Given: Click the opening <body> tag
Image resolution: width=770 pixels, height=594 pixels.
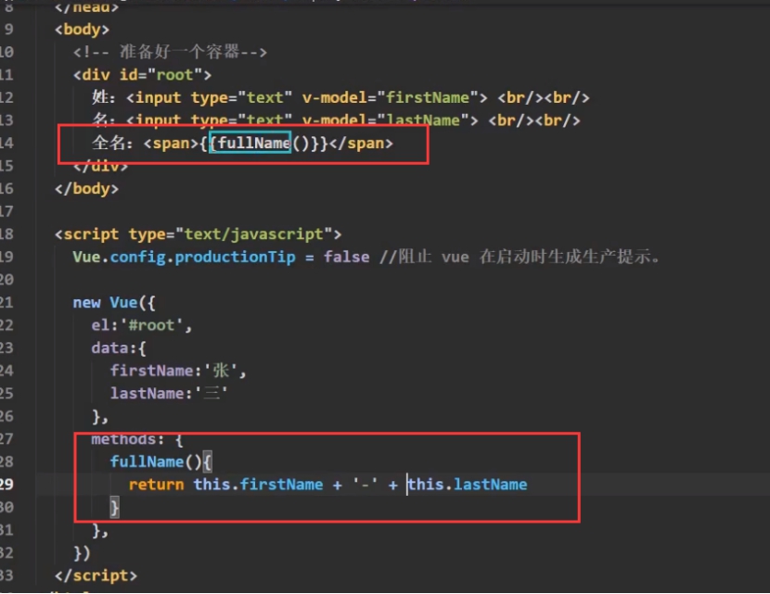Looking at the screenshot, I should coord(82,30).
